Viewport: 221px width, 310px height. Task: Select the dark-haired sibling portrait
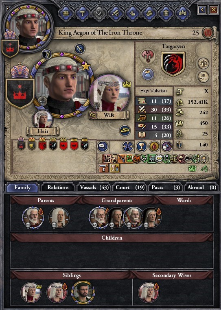(83, 293)
